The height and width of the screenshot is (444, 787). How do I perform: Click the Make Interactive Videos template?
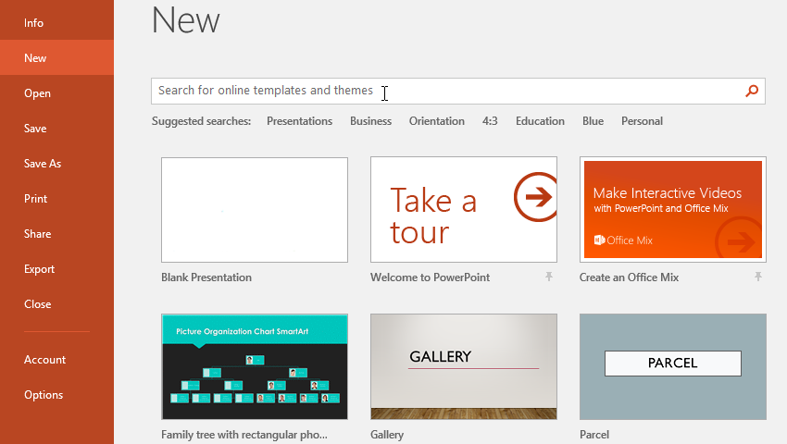673,210
